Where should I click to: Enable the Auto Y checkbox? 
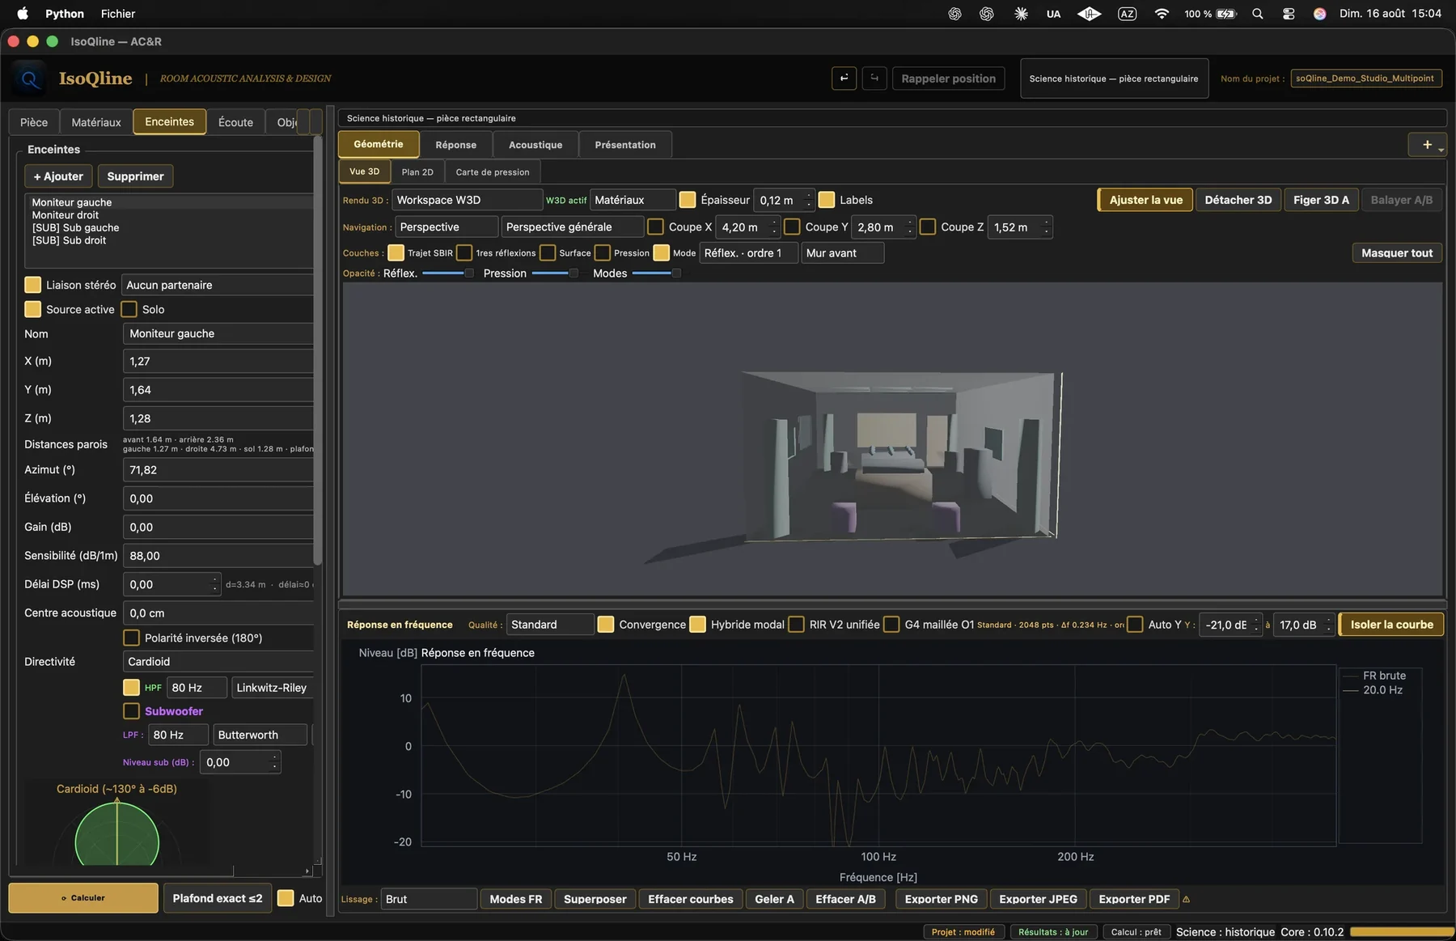[1136, 625]
